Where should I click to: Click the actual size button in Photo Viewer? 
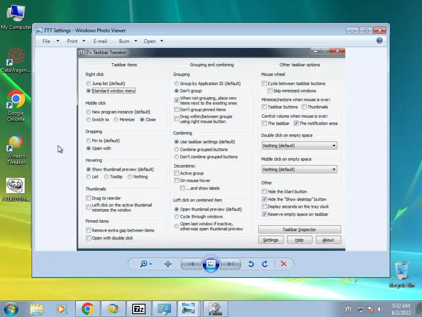pyautogui.click(x=168, y=264)
